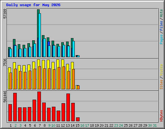Click day 21 on the x-axis
Image resolution: width=165 pixels, height=129 pixels.
[x=106, y=125]
